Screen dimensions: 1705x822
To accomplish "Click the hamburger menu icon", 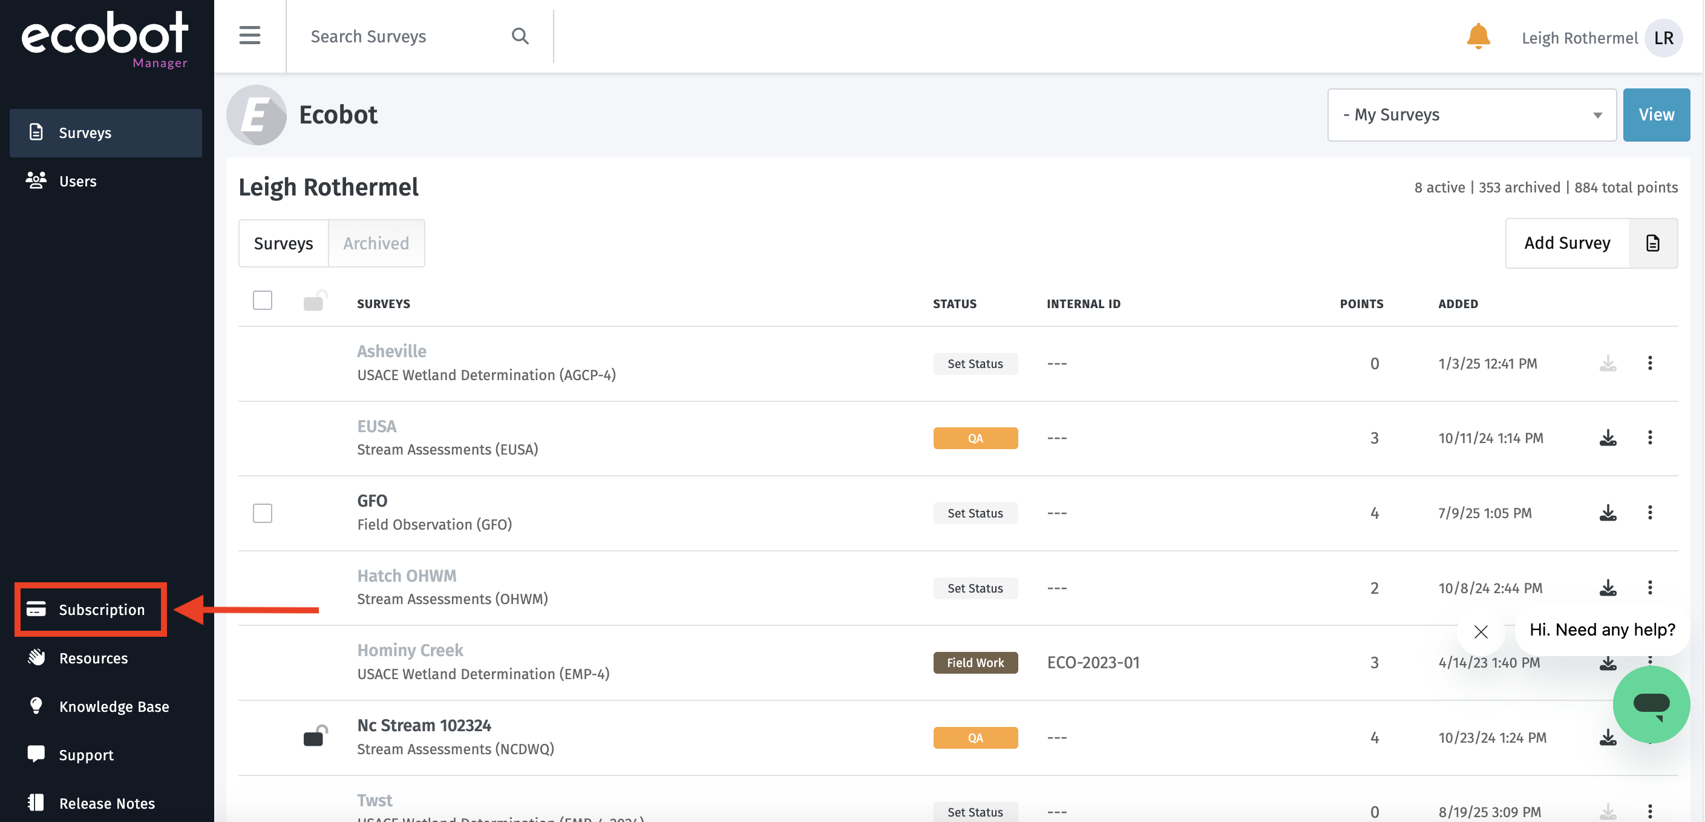I will point(249,35).
